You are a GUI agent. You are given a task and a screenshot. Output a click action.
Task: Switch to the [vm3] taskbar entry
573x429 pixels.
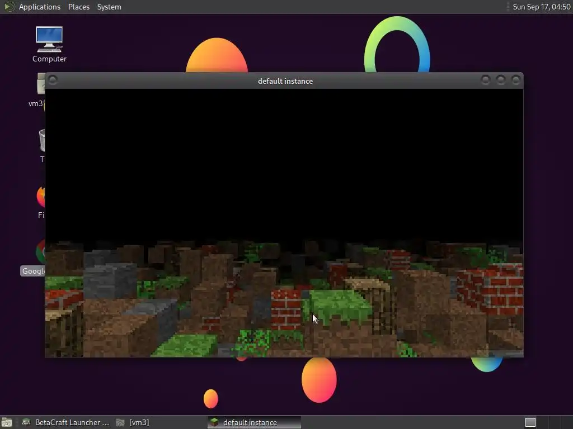(x=133, y=422)
